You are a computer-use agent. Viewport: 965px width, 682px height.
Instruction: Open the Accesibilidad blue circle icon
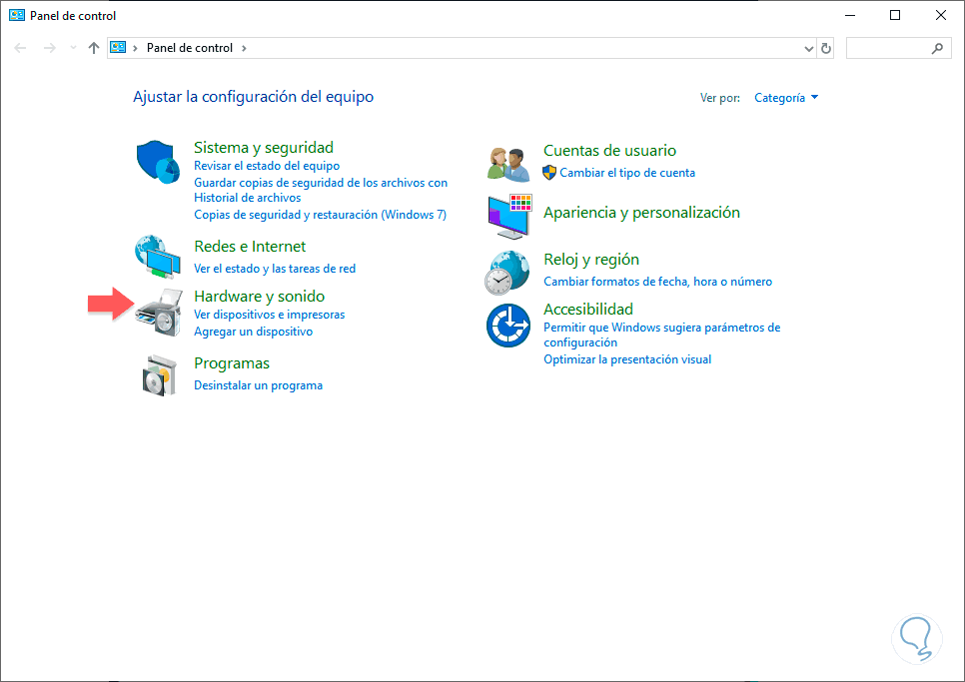pos(507,326)
